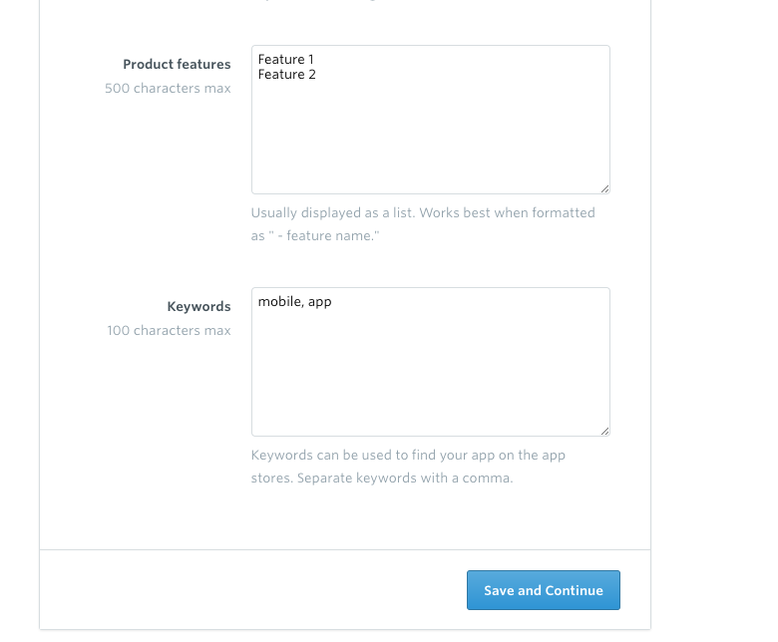
Task: Click the divider line above Save and Continue
Action: (x=345, y=550)
